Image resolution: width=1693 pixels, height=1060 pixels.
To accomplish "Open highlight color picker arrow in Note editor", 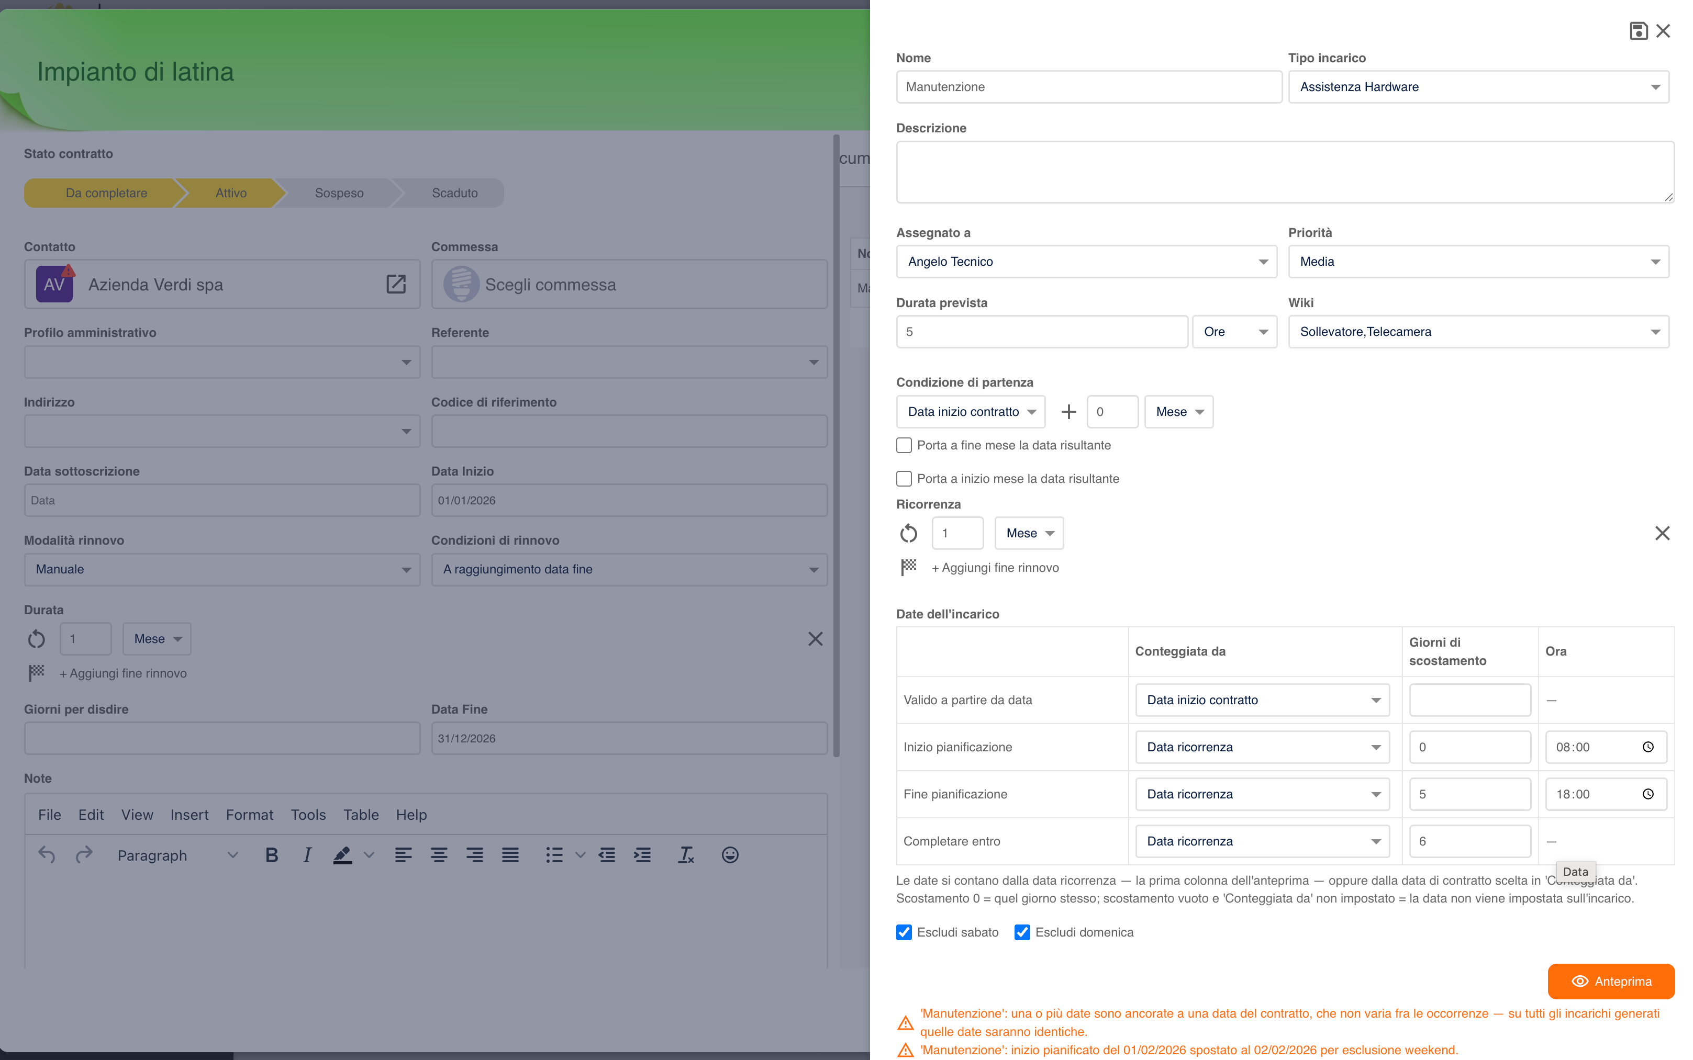I will (x=369, y=854).
